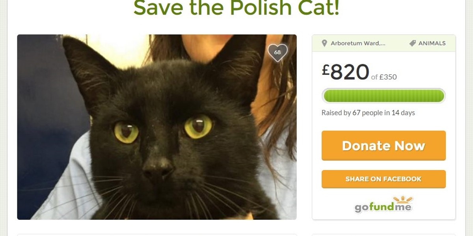This screenshot has height=236, width=473.
Task: Click the £820 raised amount
Action: click(345, 72)
